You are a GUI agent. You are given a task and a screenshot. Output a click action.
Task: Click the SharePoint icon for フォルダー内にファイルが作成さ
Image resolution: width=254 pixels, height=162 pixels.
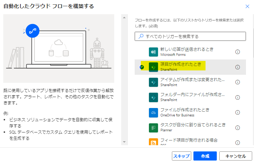click(153, 97)
